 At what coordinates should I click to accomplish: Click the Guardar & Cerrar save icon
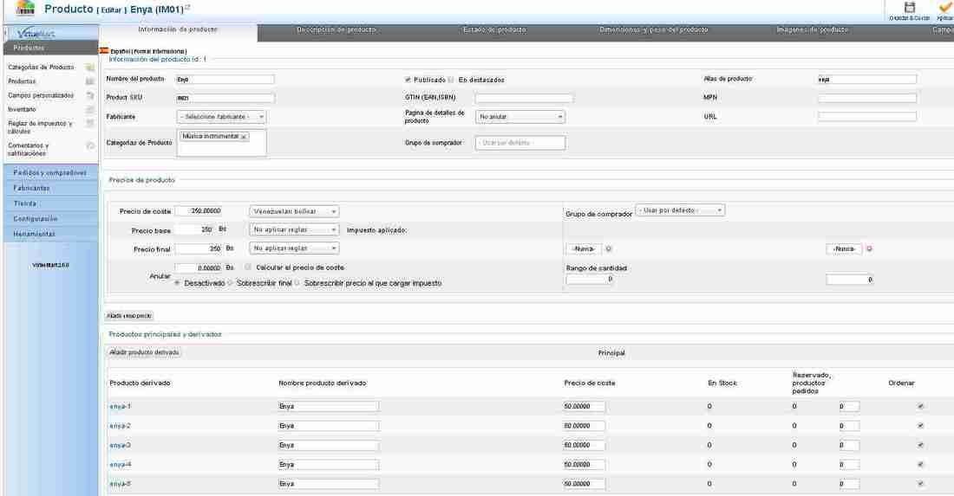(x=910, y=7)
